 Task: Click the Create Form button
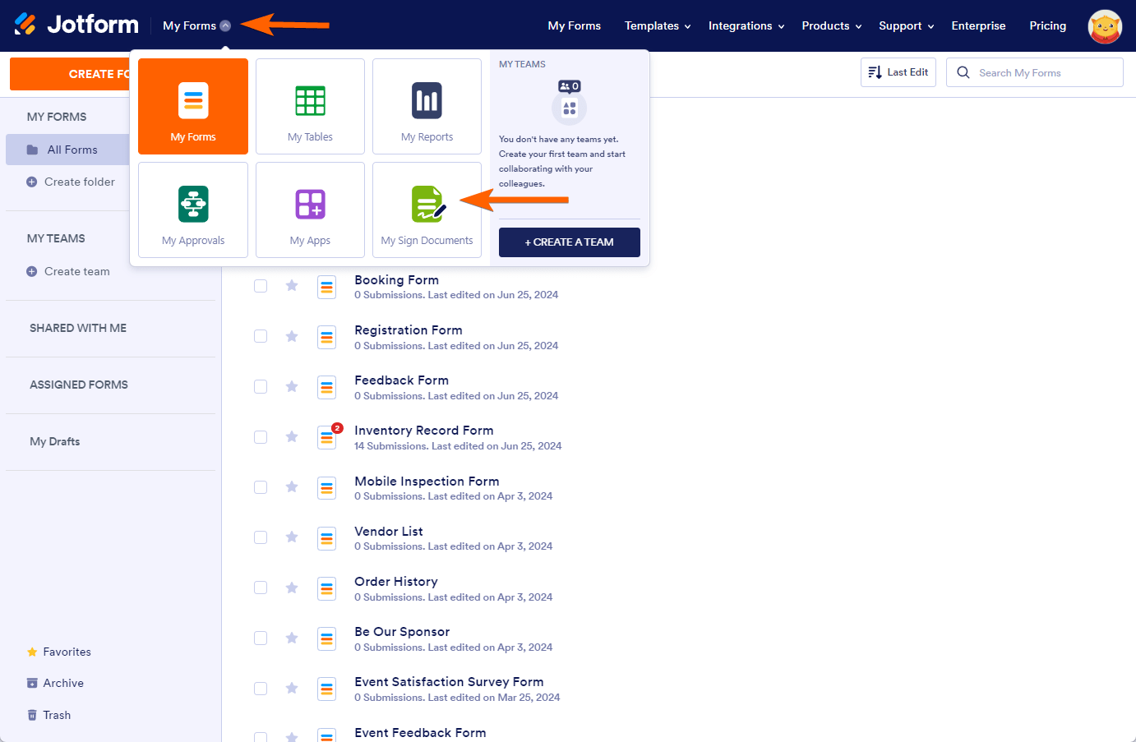(70, 74)
